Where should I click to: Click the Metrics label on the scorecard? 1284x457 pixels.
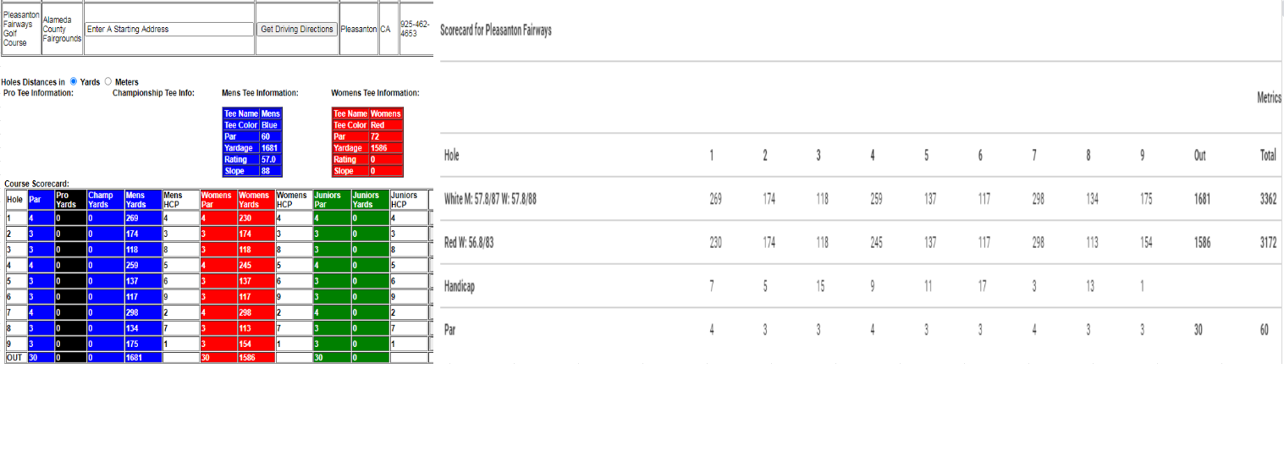(x=1270, y=98)
